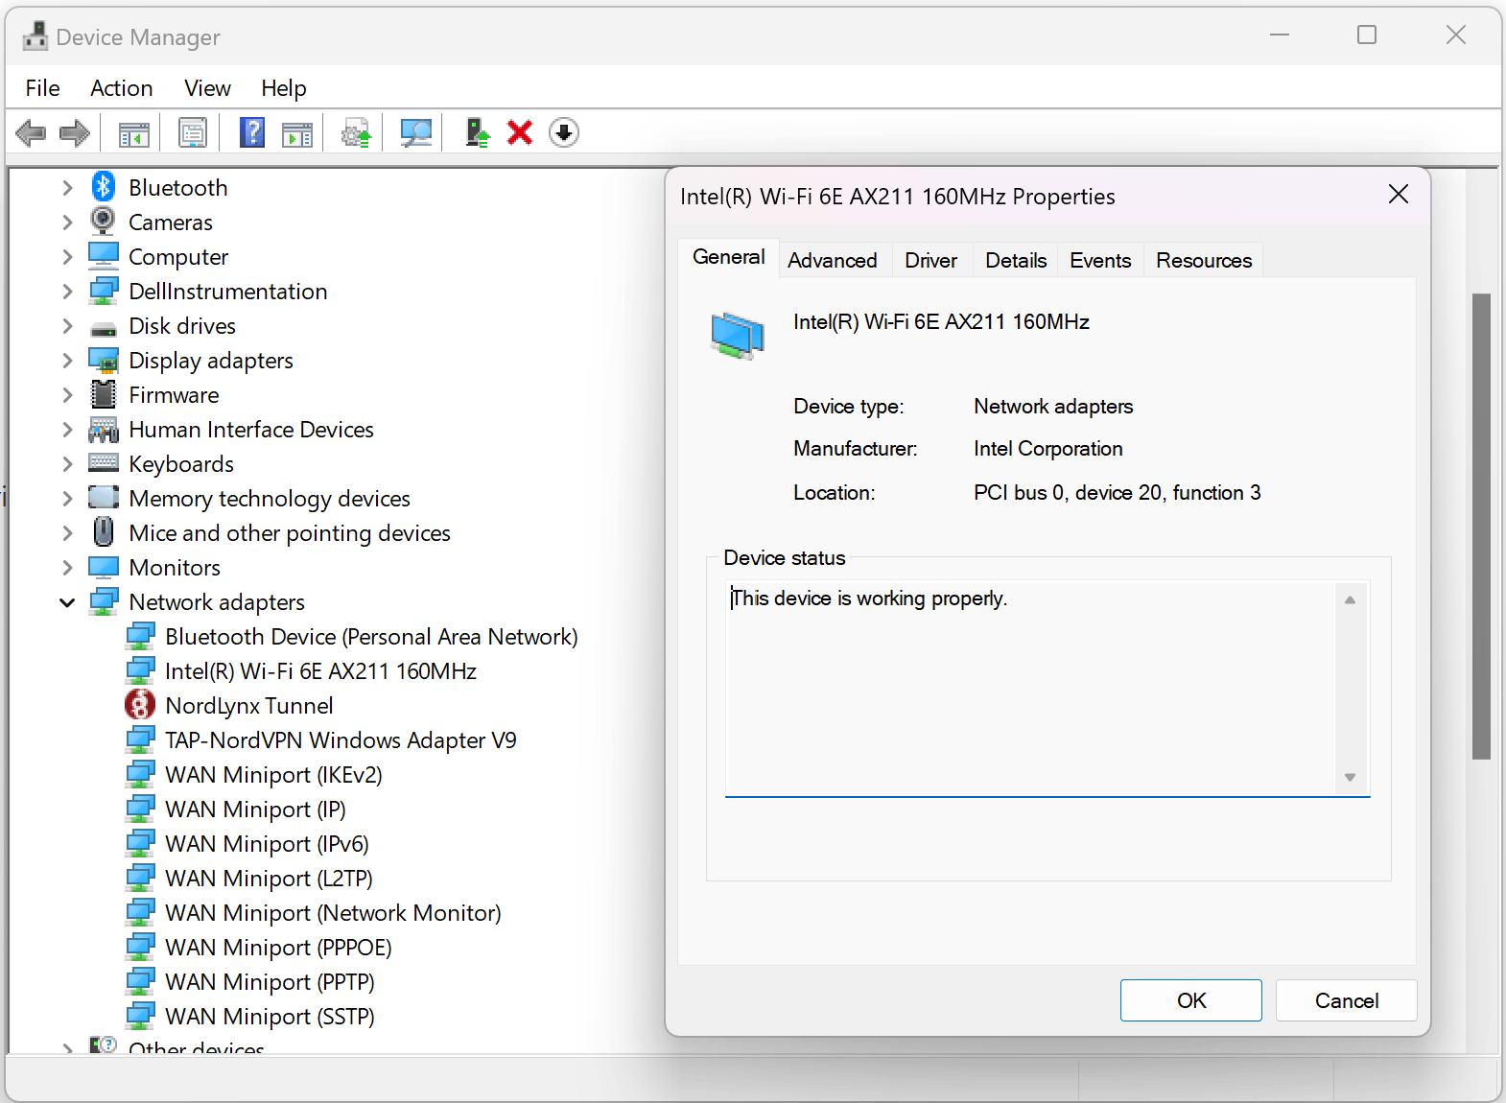Viewport: 1506px width, 1103px height.
Task: Switch to the Details tab
Action: click(1016, 261)
